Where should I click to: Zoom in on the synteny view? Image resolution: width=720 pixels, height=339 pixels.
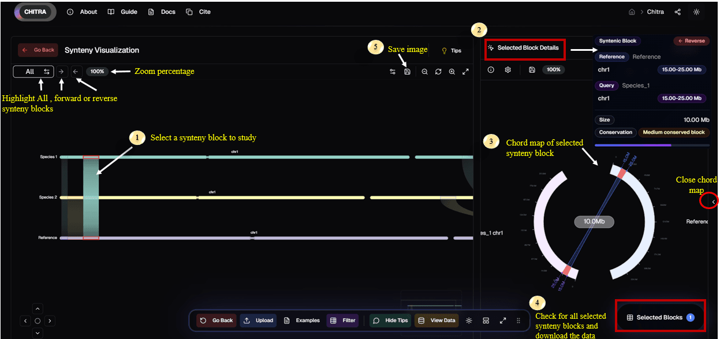coord(452,72)
